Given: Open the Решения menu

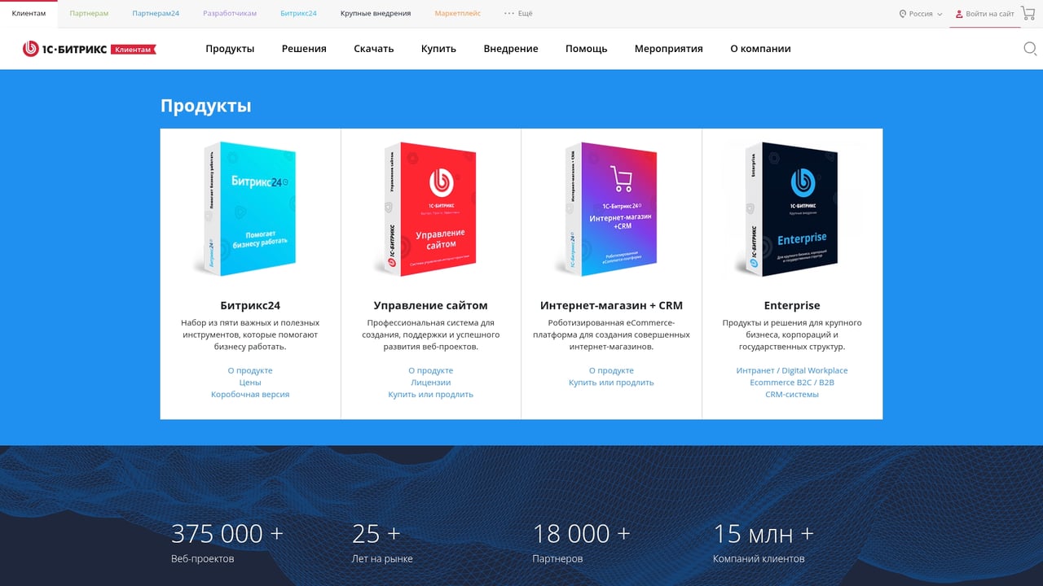Looking at the screenshot, I should [304, 48].
